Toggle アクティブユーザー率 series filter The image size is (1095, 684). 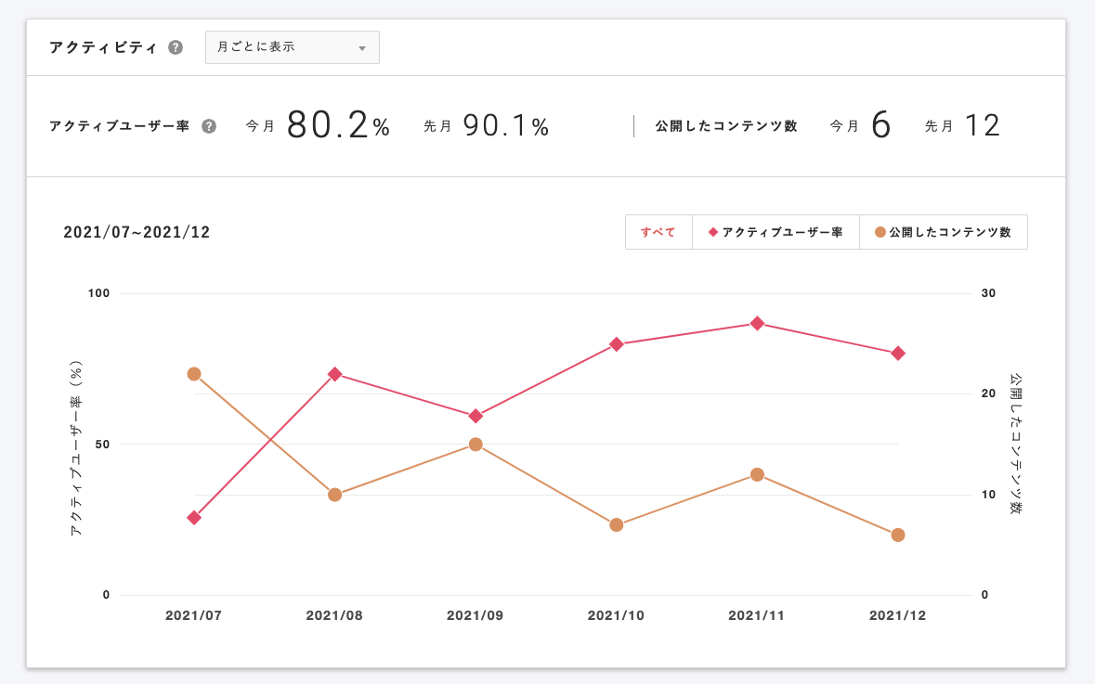click(x=776, y=232)
